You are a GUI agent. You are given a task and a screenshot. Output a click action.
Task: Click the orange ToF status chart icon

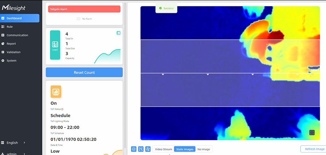click(56, 92)
